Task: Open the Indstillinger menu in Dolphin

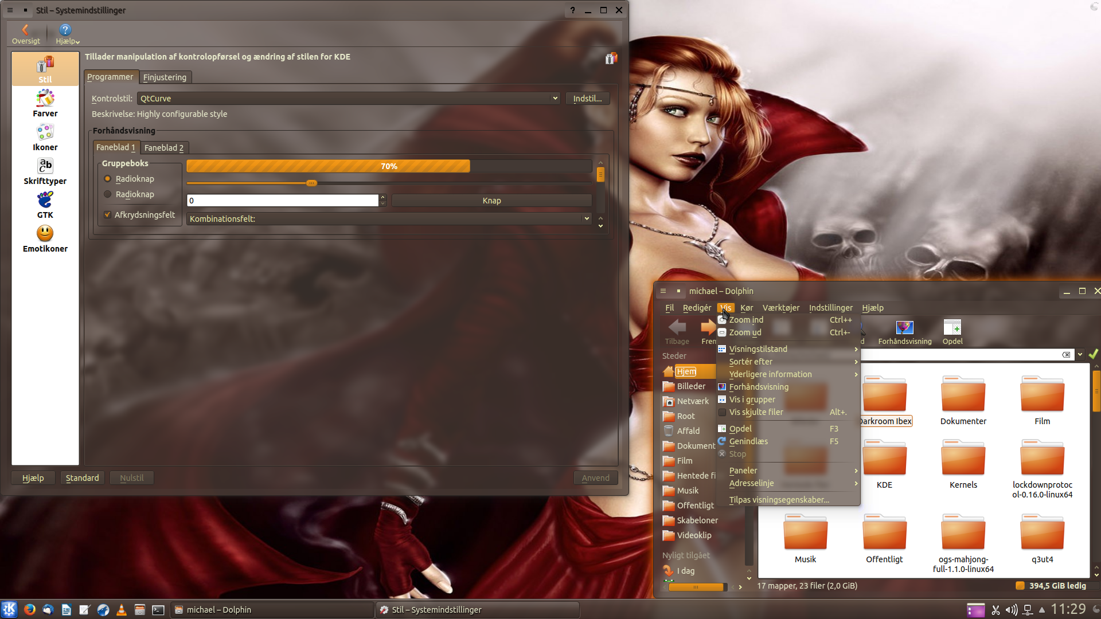Action: [830, 308]
